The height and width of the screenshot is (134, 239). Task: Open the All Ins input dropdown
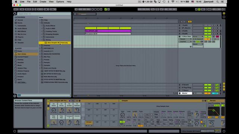point(198,36)
